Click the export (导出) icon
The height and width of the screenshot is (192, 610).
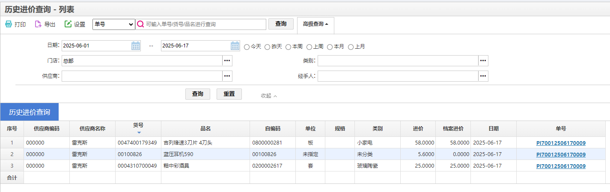coord(38,24)
